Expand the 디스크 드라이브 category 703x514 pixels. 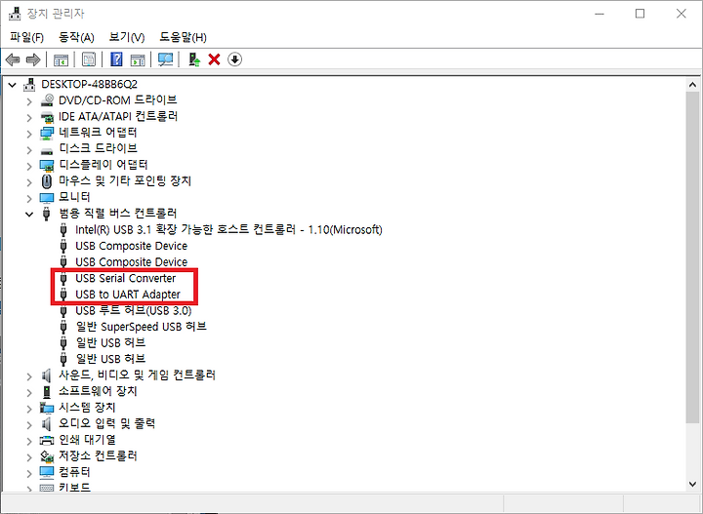click(x=29, y=149)
